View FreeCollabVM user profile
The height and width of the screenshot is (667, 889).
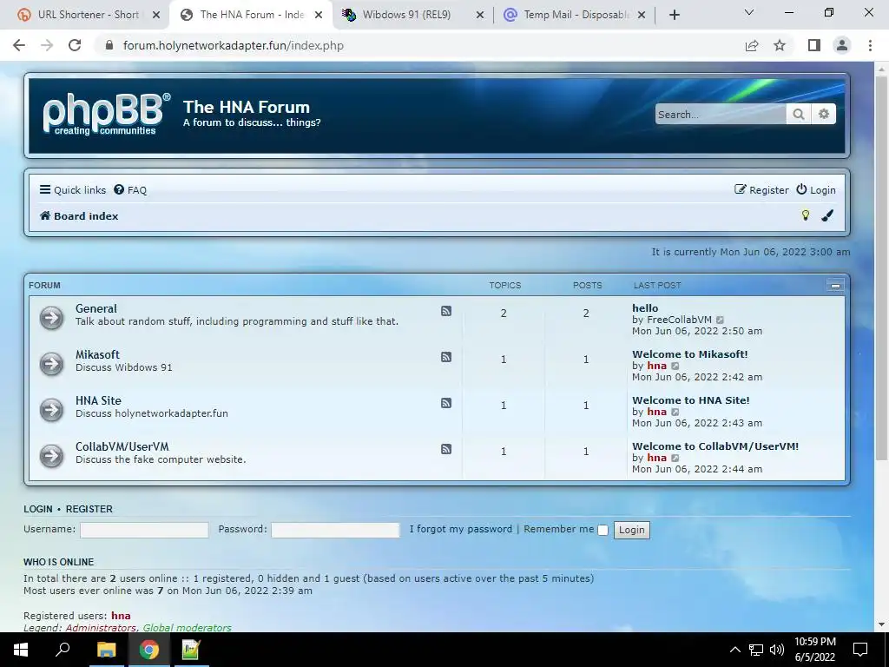pos(679,320)
